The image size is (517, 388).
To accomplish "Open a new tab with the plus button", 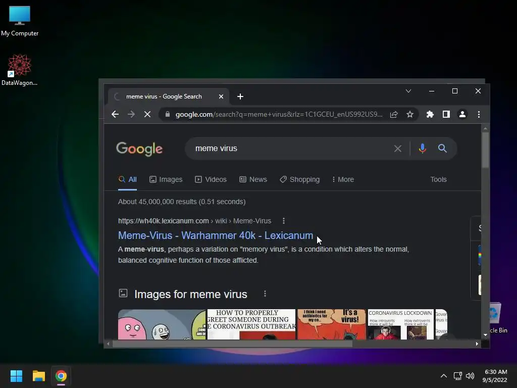I will point(240,96).
